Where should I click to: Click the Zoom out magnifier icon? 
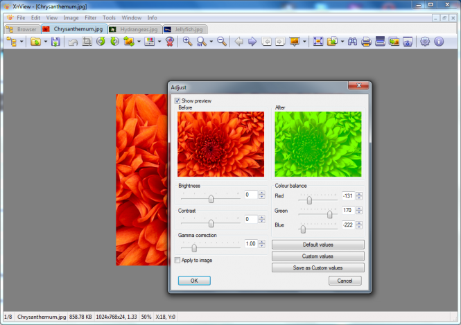(222, 42)
